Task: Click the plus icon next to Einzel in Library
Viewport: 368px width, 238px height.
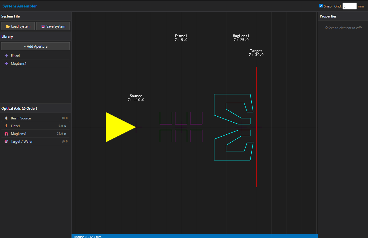Action: pyautogui.click(x=6, y=56)
